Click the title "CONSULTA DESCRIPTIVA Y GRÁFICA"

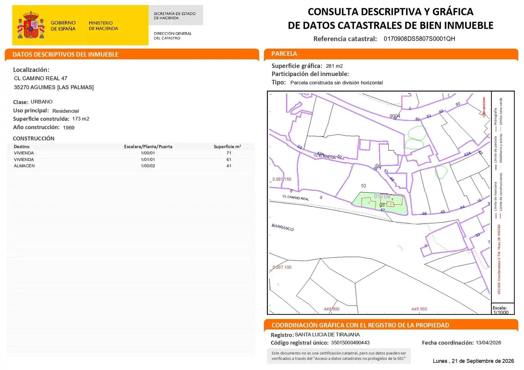pos(390,12)
